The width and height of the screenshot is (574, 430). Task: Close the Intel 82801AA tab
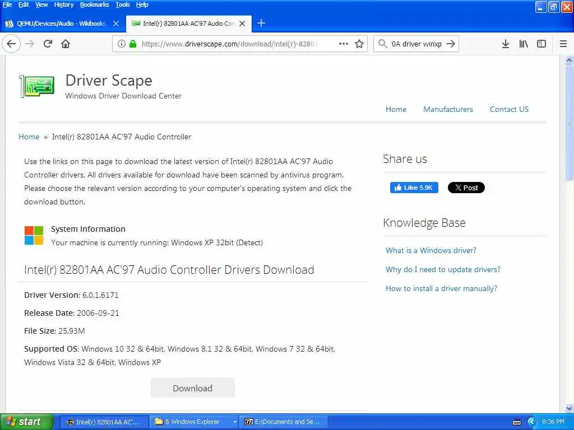pos(242,24)
